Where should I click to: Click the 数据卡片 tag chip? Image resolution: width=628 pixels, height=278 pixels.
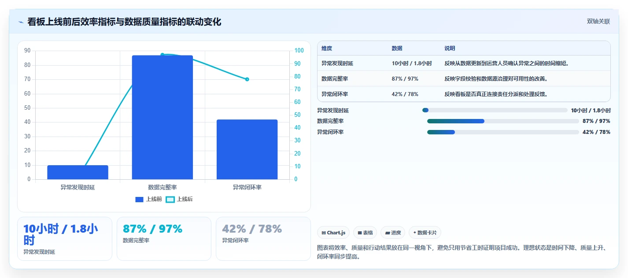tap(425, 233)
